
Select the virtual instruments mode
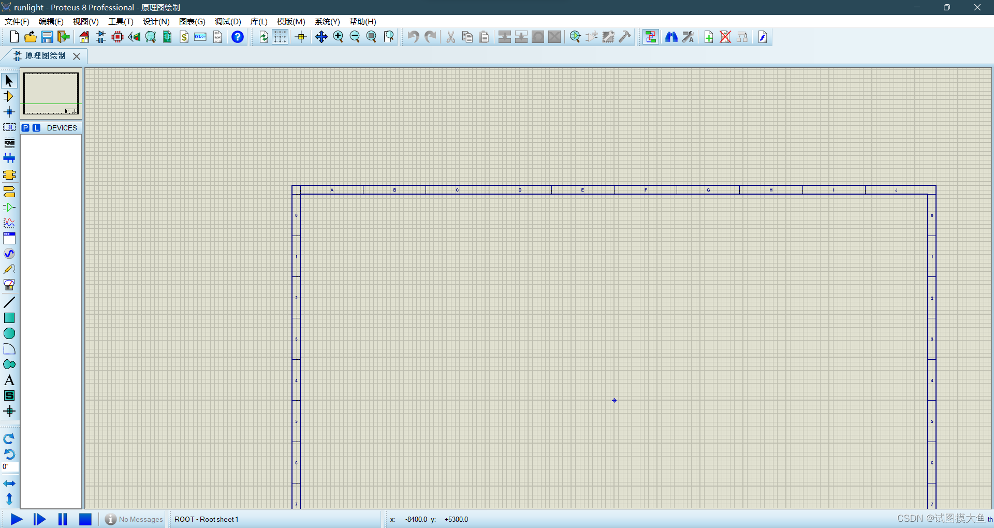[x=9, y=285]
